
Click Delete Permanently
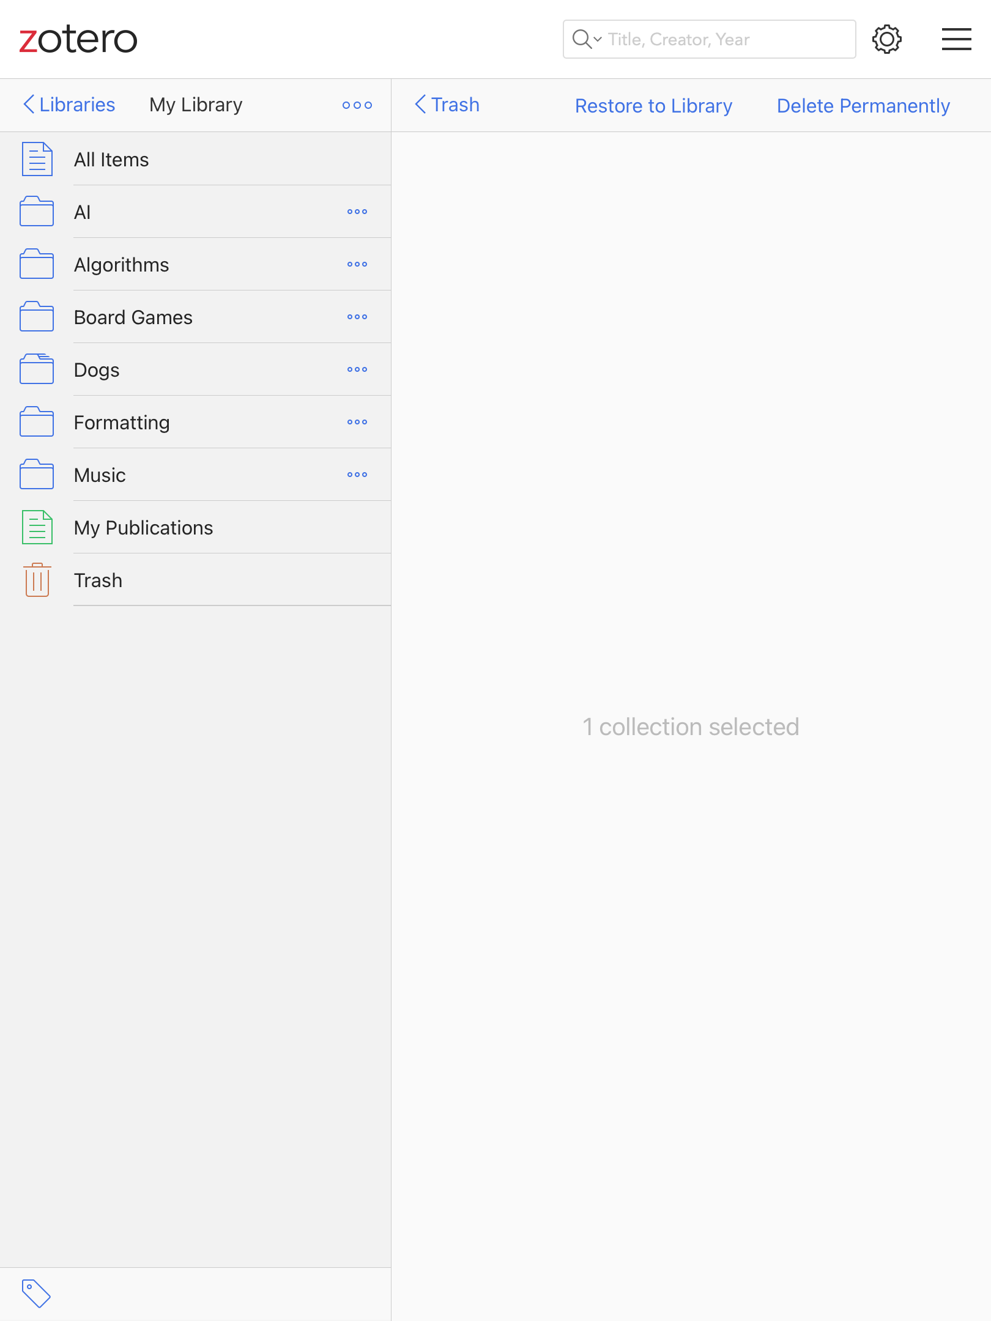(863, 106)
